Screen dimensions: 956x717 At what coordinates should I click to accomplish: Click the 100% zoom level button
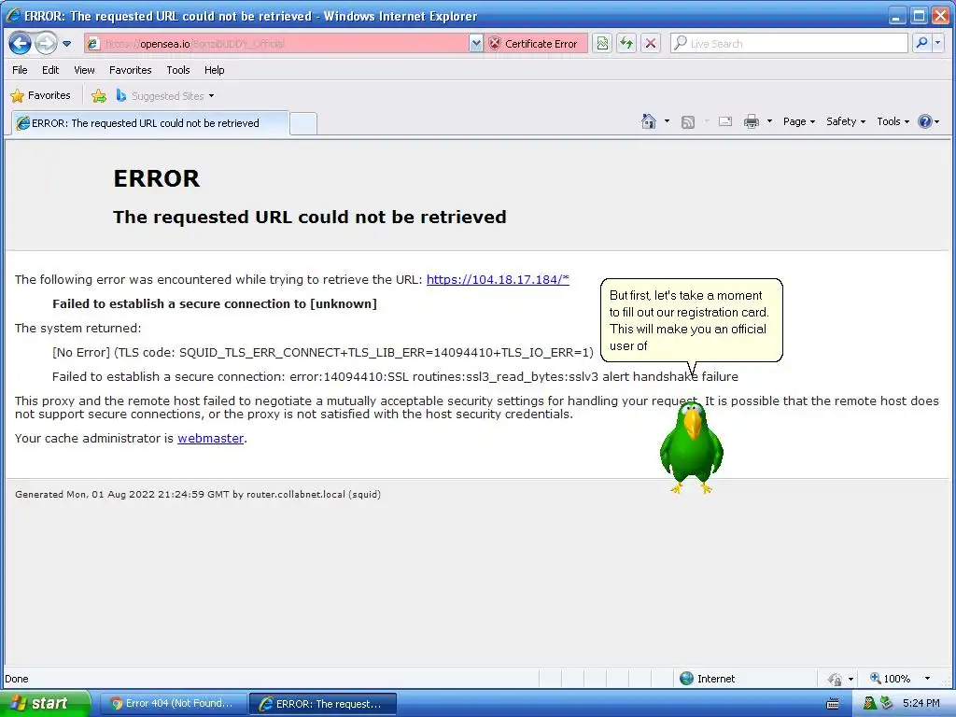point(891,679)
